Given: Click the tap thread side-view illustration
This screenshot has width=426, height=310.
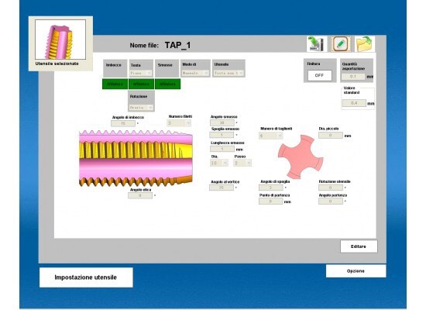Looking at the screenshot, I should pos(136,158).
